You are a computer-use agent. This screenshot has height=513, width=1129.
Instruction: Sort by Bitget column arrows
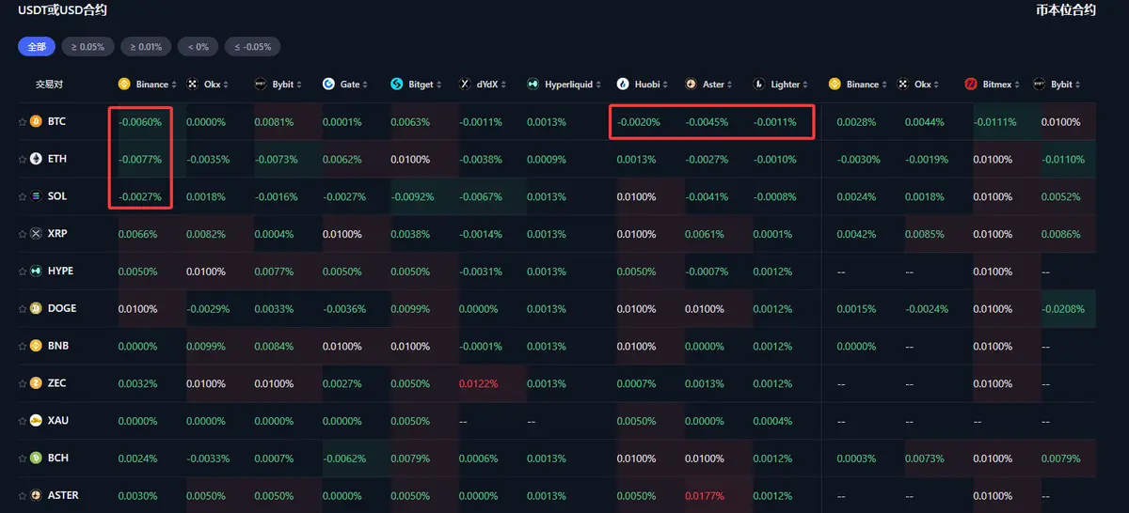pos(440,85)
